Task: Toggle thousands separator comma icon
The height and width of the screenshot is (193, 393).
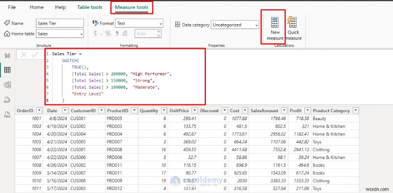Action: pos(117,33)
